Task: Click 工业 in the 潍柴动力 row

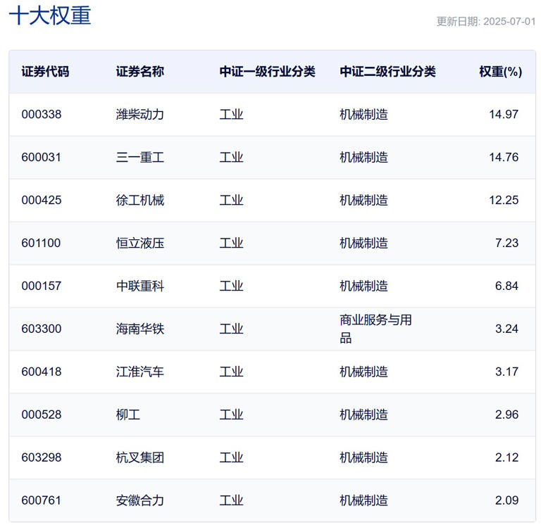Action: click(x=232, y=115)
